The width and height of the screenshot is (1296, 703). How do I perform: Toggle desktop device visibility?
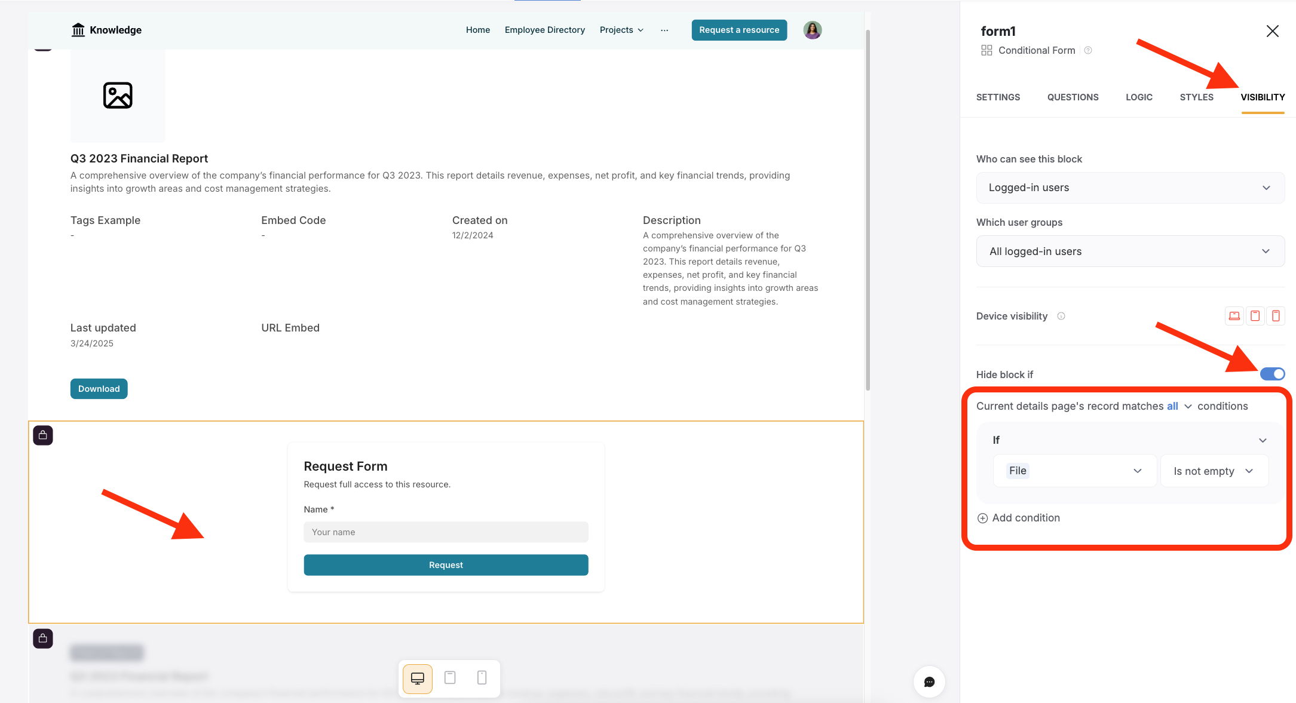tap(1234, 316)
